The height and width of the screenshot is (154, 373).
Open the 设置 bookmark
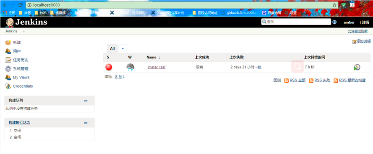click(x=291, y=13)
